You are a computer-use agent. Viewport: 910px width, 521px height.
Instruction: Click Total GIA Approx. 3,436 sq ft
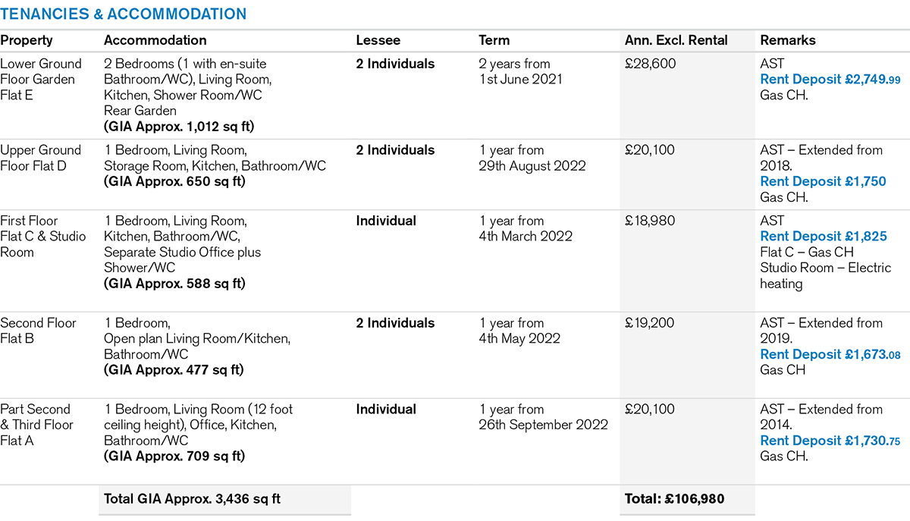[193, 499]
